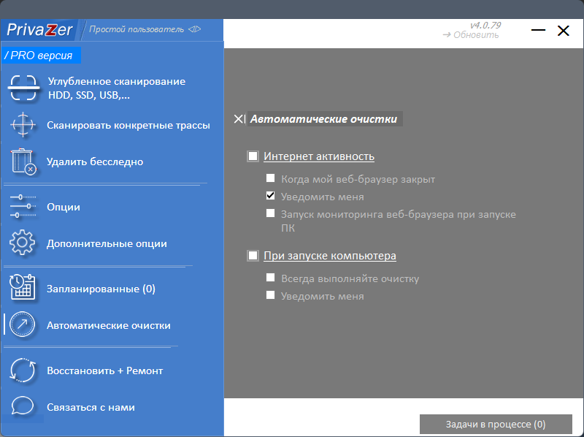This screenshot has width=584, height=437.
Task: Show Запланированные (0) tasks
Action: tap(101, 289)
